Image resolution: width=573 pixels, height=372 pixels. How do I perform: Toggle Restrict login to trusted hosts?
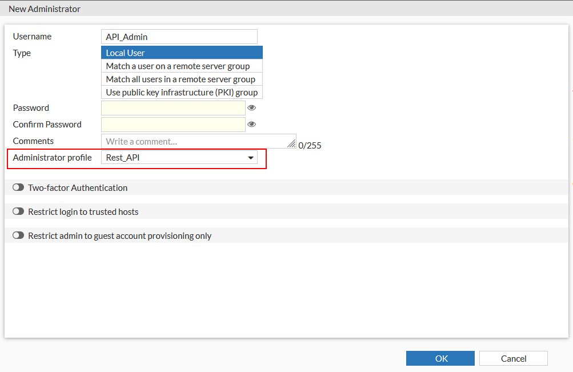[x=19, y=211]
